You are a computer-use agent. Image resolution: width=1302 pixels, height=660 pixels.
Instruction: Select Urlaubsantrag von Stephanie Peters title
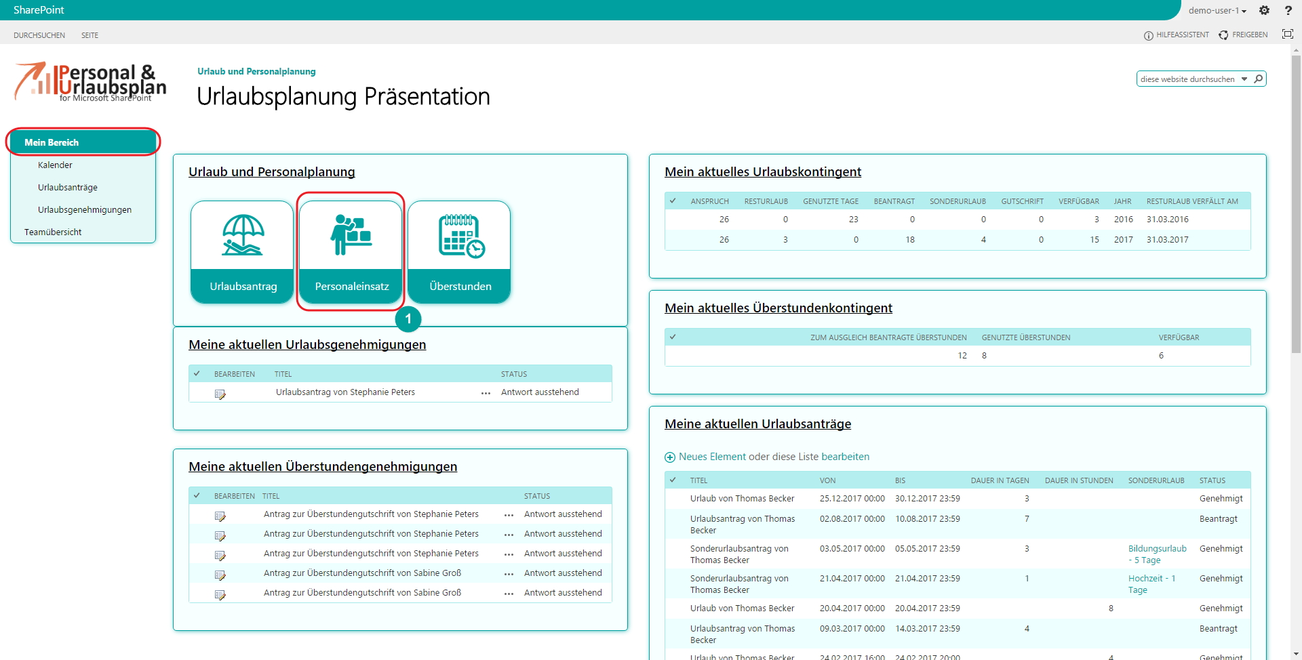pyautogui.click(x=345, y=392)
